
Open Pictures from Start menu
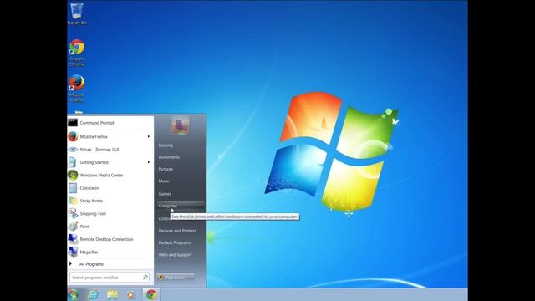166,169
